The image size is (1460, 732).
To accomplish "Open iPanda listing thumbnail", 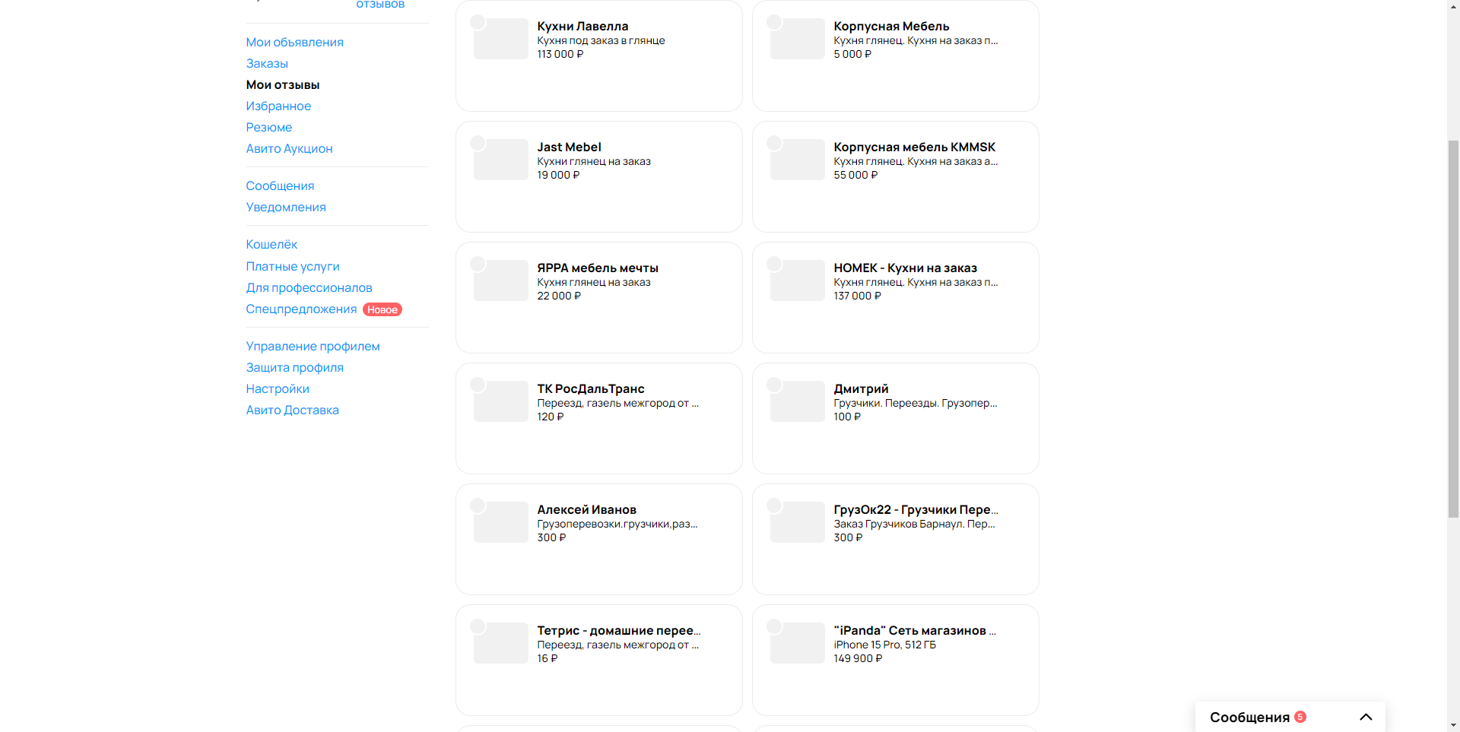I will pyautogui.click(x=797, y=643).
